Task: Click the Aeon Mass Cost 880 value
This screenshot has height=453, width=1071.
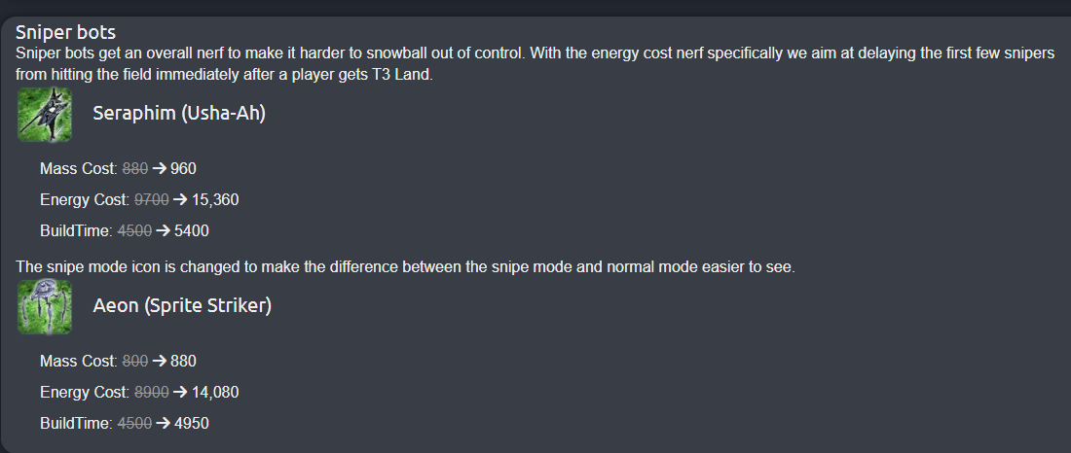Action: click(x=183, y=361)
